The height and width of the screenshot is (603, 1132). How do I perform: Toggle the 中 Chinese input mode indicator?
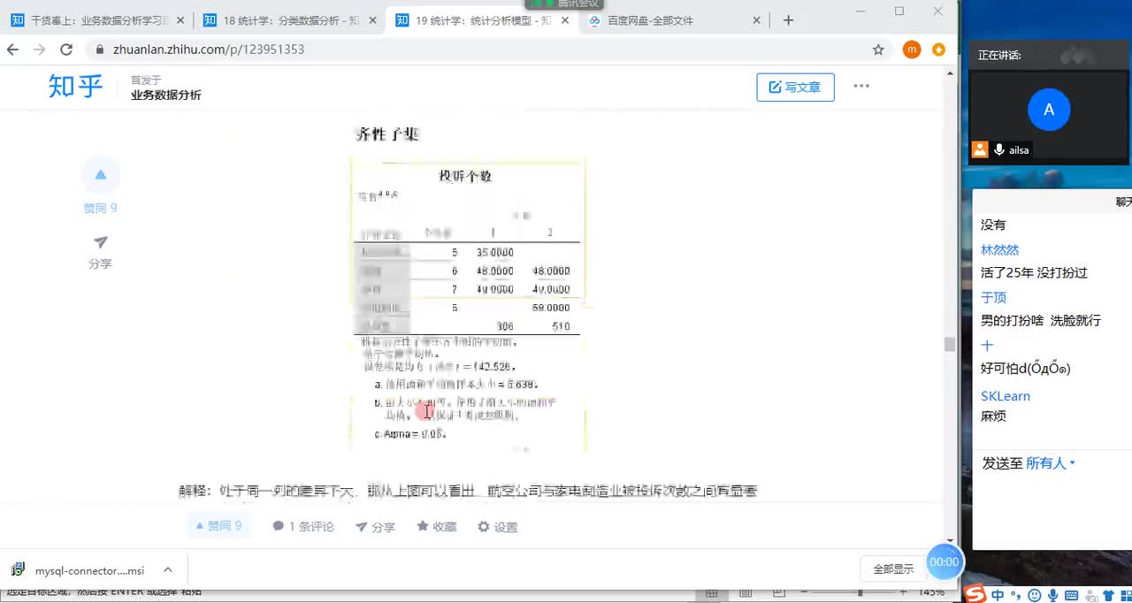click(x=998, y=595)
